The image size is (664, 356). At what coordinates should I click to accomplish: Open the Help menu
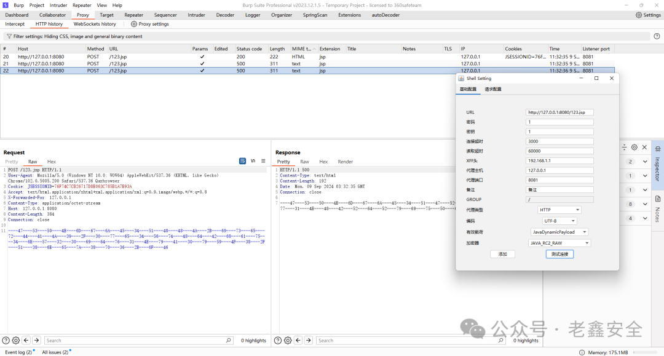(117, 5)
